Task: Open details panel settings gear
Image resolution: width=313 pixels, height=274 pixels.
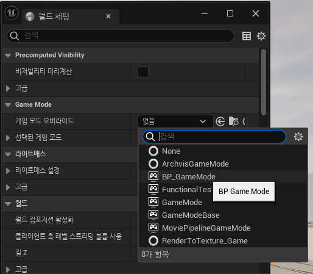Action: click(x=261, y=36)
